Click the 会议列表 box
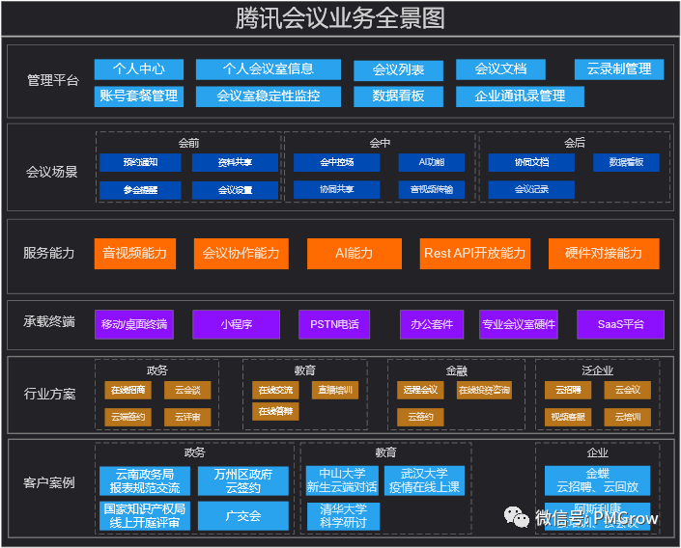This screenshot has width=681, height=548. click(x=398, y=70)
